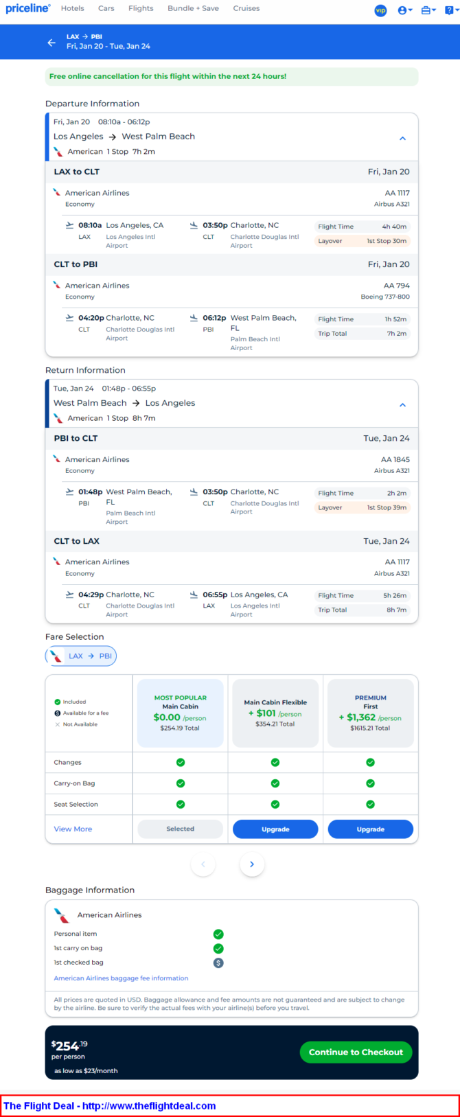The width and height of the screenshot is (460, 1117).
Task: Open the Cars tab
Action: click(106, 8)
